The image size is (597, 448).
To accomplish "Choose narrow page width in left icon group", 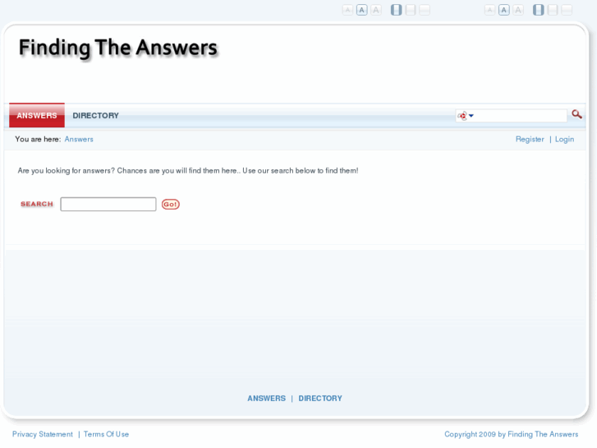I will [x=397, y=10].
